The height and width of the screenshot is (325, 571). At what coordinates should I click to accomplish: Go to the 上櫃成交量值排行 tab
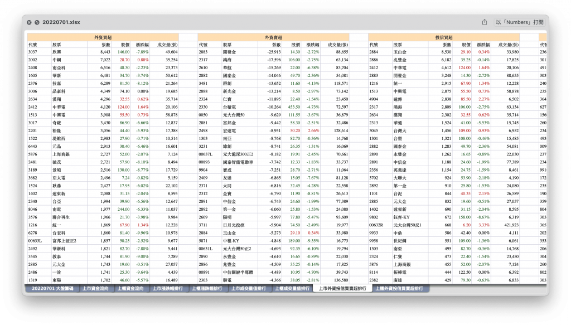click(292, 289)
